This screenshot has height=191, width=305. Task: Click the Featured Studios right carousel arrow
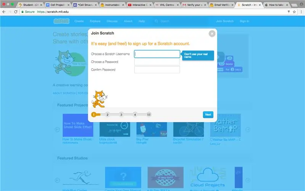247,180
